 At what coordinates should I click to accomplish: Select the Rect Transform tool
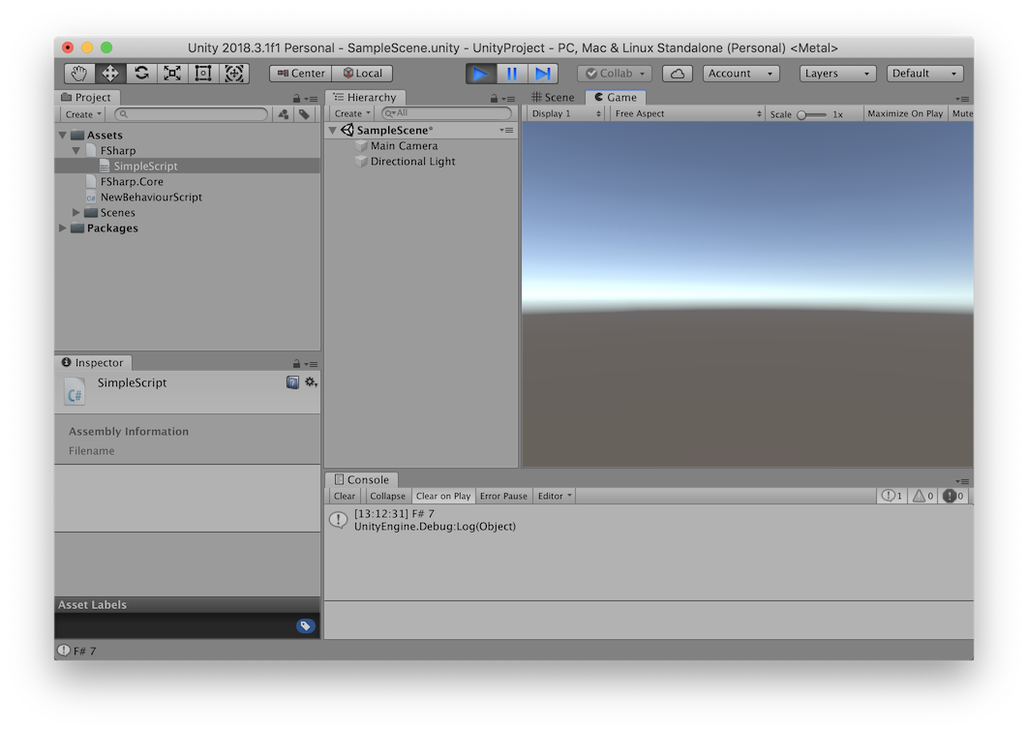202,73
